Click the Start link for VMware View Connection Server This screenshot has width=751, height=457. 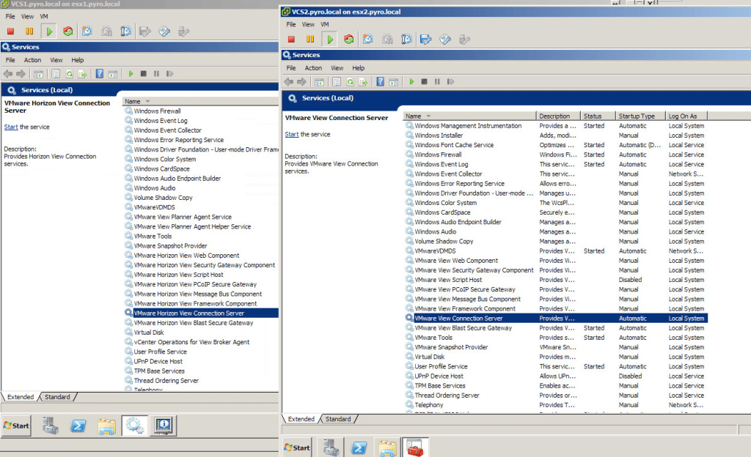[x=291, y=134]
